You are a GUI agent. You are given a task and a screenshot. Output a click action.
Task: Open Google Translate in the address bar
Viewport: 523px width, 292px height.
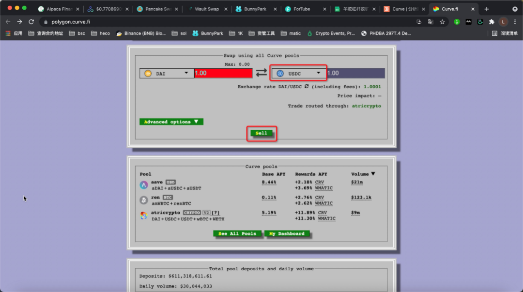431,22
